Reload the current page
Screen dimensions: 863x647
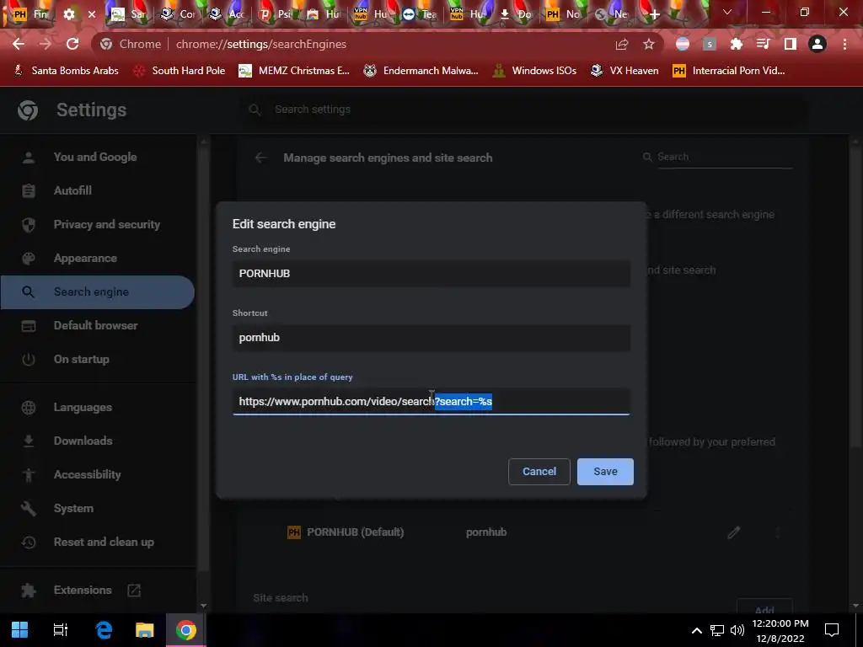[72, 44]
